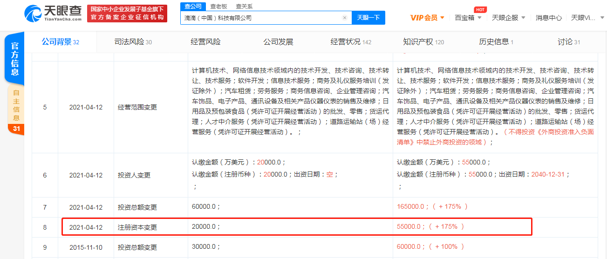The image size is (607, 259).
Task: Switch to the 查关系 search tab
Action: point(244,6)
